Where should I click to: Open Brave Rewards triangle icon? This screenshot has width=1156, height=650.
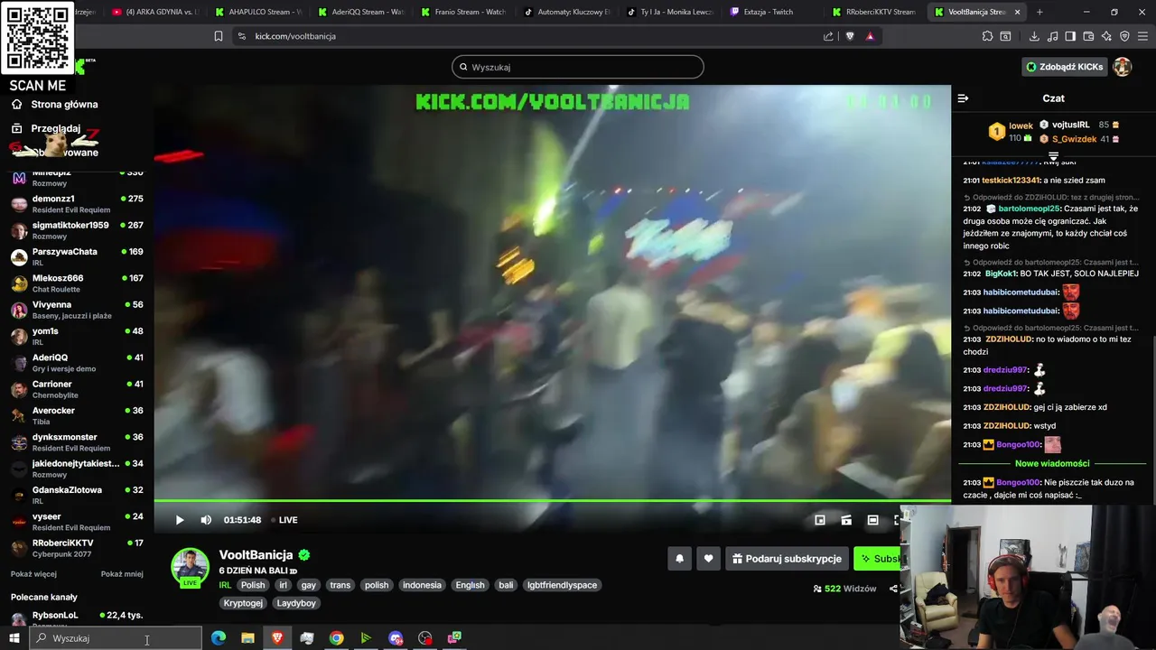coord(870,36)
